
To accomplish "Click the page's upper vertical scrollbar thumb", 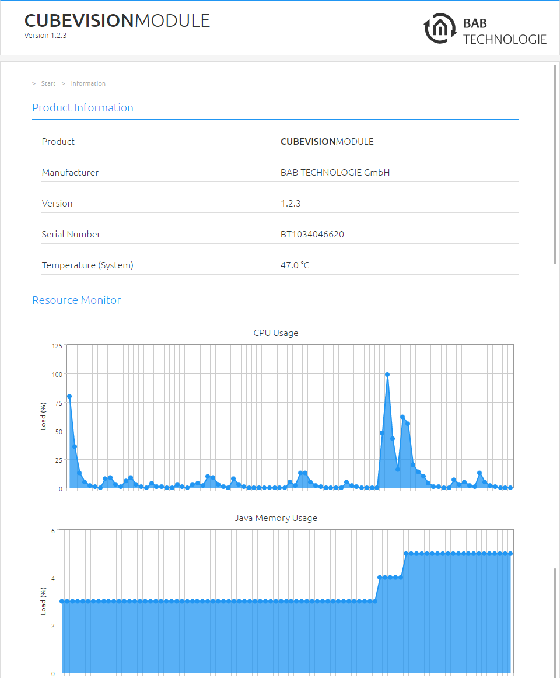I will 555,165.
